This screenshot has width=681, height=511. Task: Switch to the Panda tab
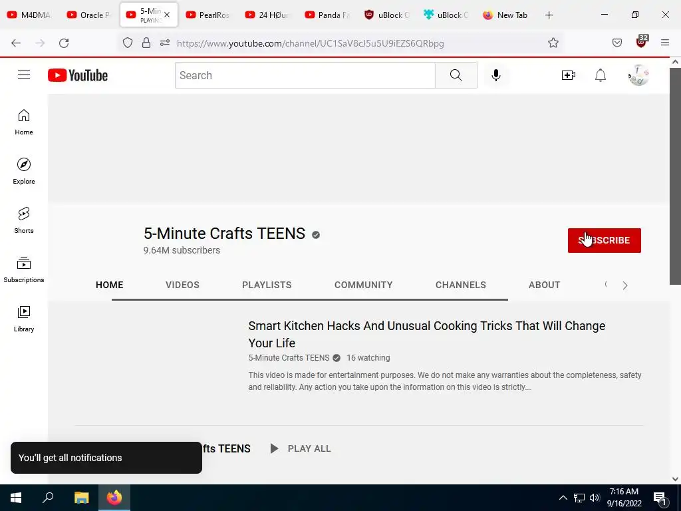pyautogui.click(x=327, y=15)
